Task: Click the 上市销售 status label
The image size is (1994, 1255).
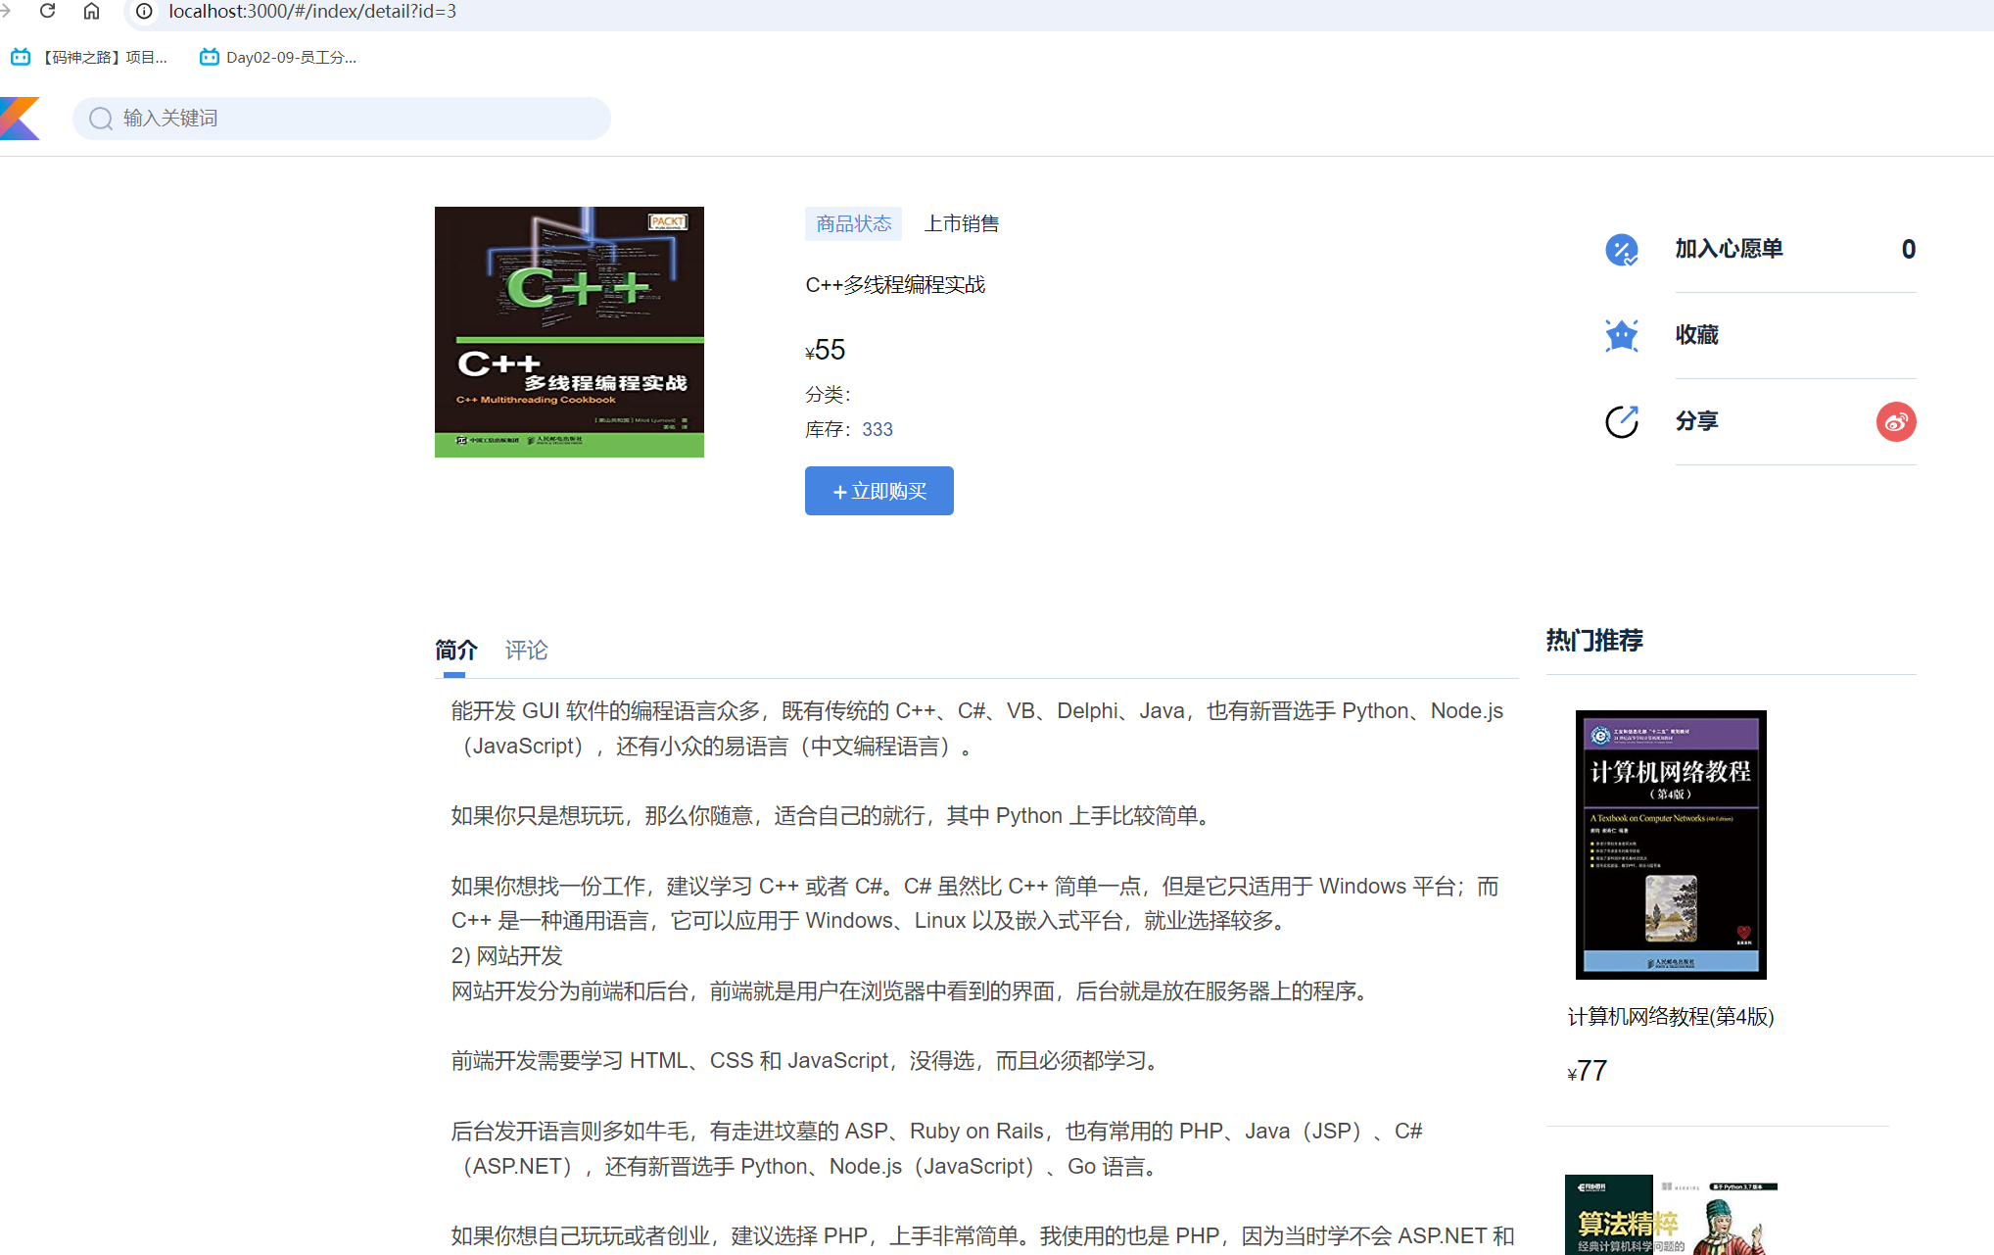Action: pyautogui.click(x=961, y=223)
